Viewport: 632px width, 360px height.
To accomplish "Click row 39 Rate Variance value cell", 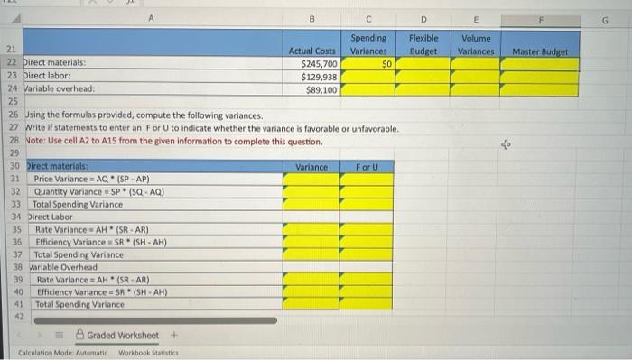I will coord(311,279).
